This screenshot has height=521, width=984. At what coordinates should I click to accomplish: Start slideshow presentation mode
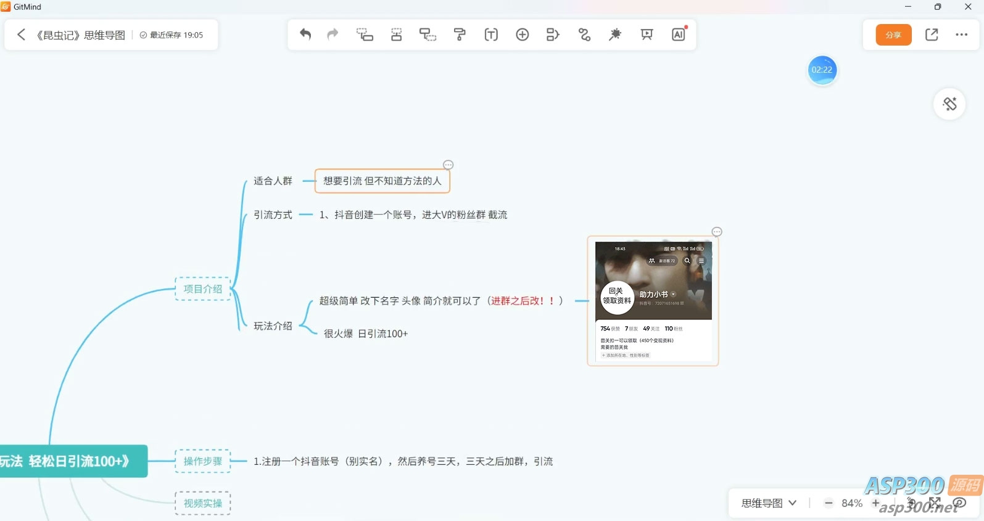pos(647,35)
